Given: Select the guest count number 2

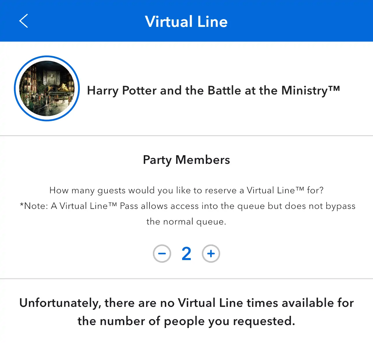Looking at the screenshot, I should (186, 254).
